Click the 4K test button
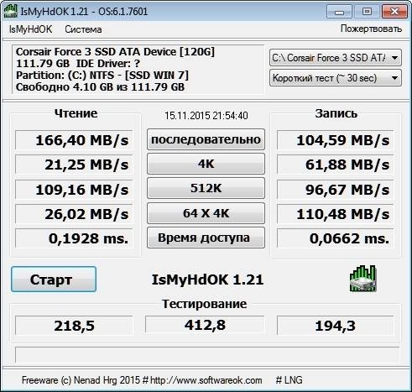412x392 pixels. click(206, 164)
